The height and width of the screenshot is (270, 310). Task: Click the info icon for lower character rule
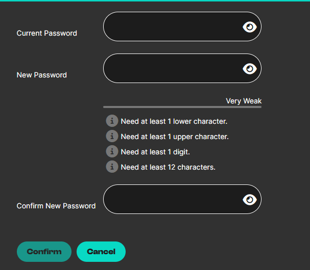pyautogui.click(x=112, y=121)
